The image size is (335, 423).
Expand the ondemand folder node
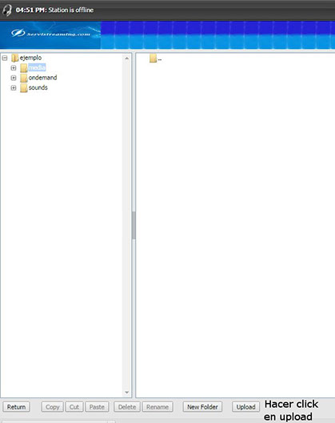tap(14, 78)
